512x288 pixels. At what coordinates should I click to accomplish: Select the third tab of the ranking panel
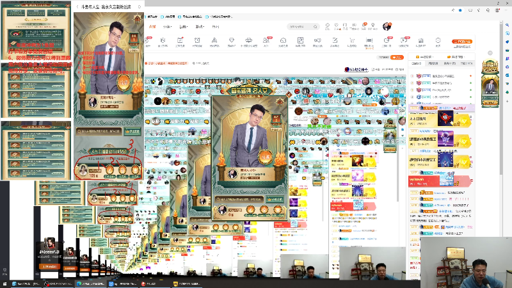click(x=450, y=63)
